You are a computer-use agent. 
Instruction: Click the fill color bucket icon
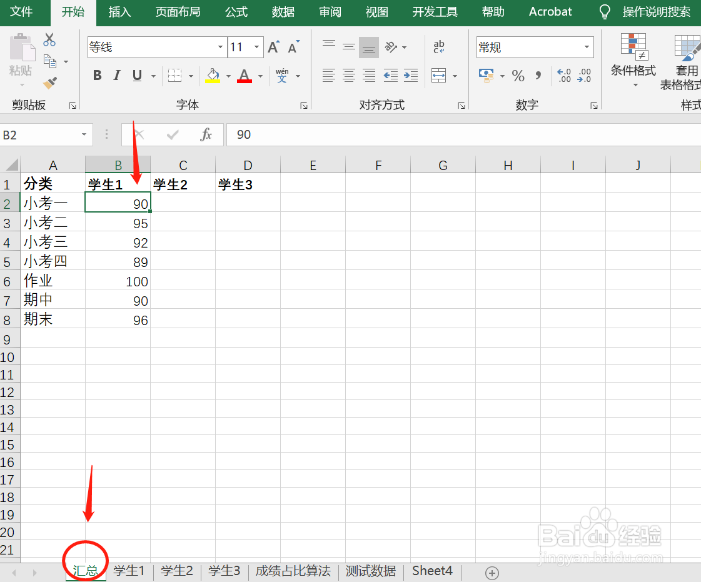coord(213,75)
